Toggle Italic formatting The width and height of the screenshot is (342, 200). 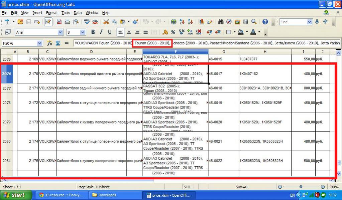[x=101, y=32]
